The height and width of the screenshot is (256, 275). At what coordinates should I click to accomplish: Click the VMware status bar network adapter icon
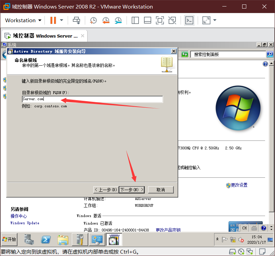[x=250, y=252]
